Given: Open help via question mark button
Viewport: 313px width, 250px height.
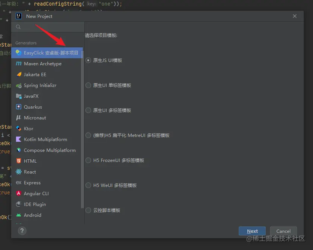Looking at the screenshot, I should [x=22, y=231].
